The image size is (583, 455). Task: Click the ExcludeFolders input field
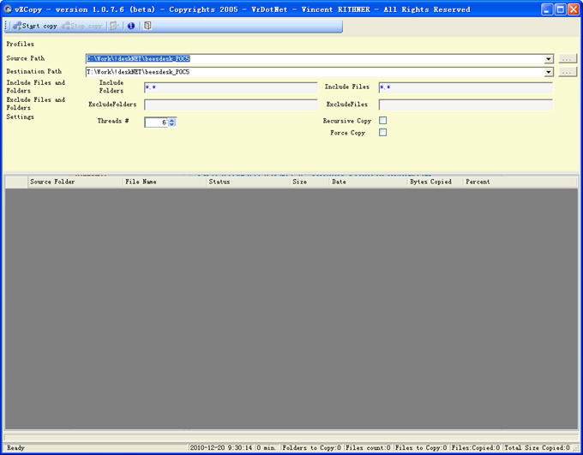point(231,105)
